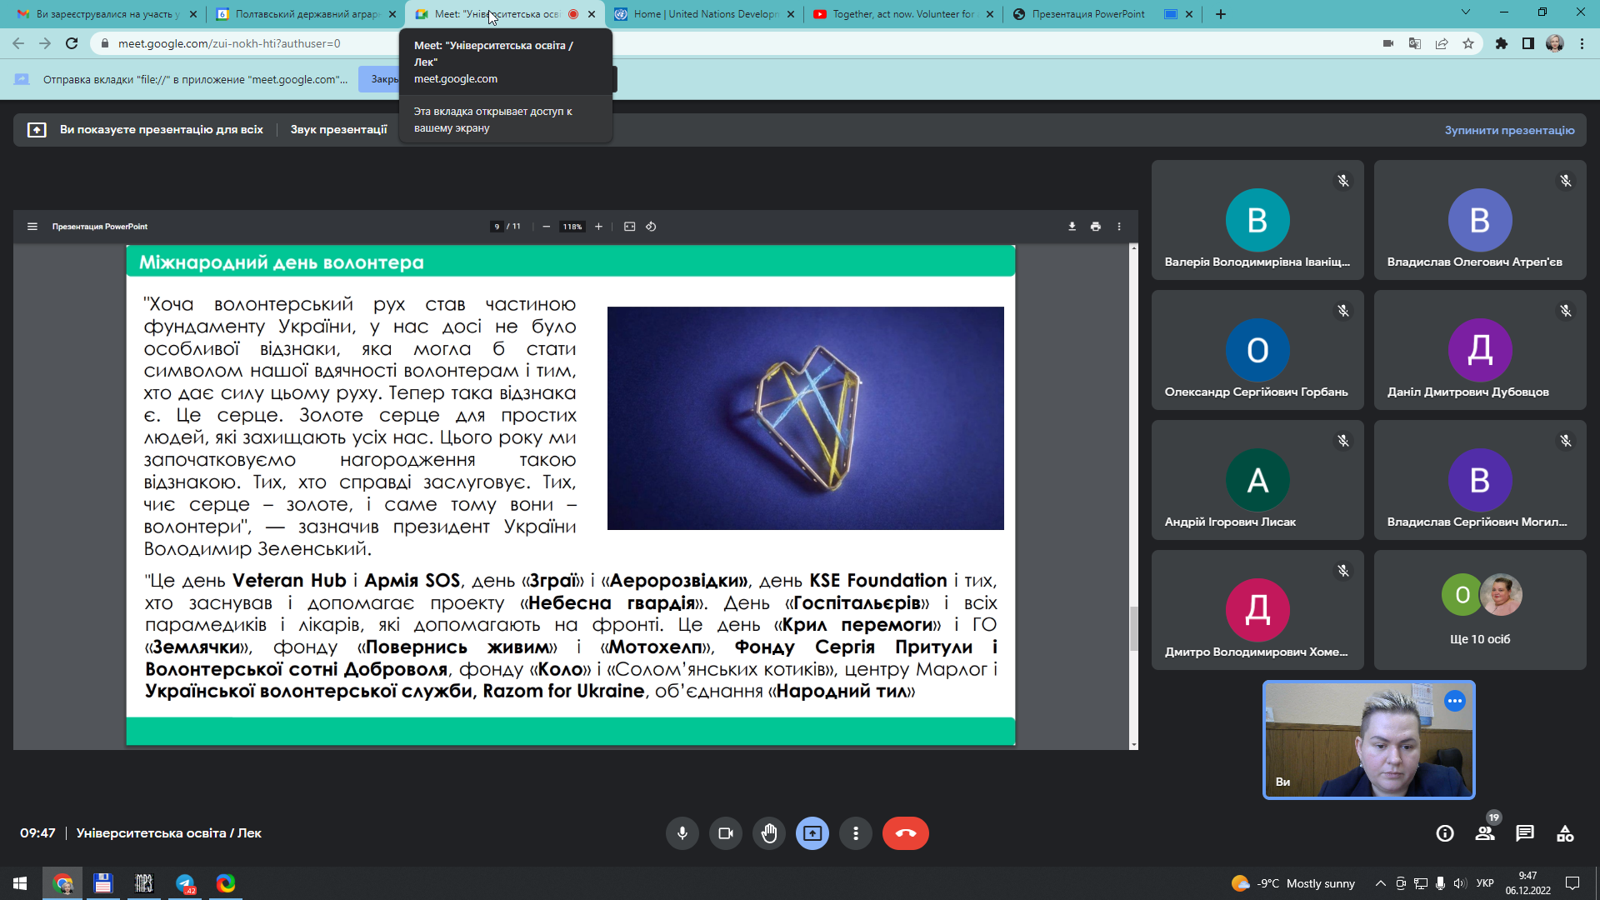This screenshot has height=900, width=1600.
Task: Open the tab search dropdown
Action: pyautogui.click(x=1466, y=12)
